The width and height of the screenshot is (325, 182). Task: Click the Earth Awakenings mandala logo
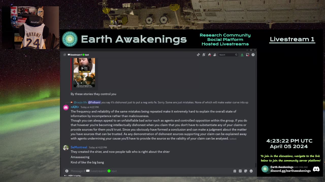pyautogui.click(x=70, y=39)
